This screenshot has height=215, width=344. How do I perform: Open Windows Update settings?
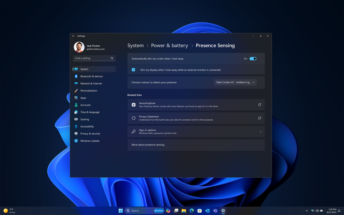(x=90, y=140)
